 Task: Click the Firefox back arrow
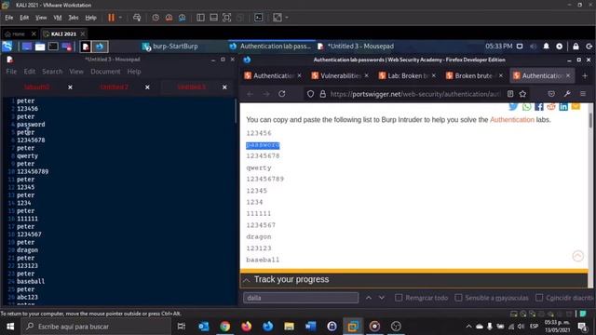click(250, 94)
